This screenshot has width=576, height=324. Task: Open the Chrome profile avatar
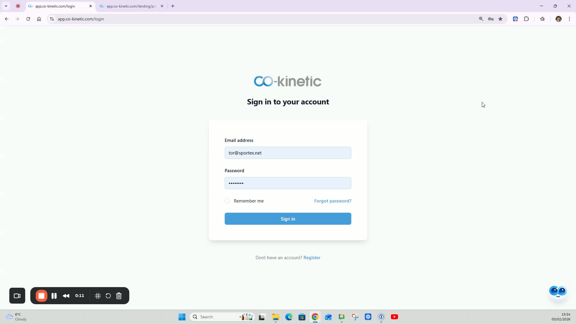[x=559, y=19]
